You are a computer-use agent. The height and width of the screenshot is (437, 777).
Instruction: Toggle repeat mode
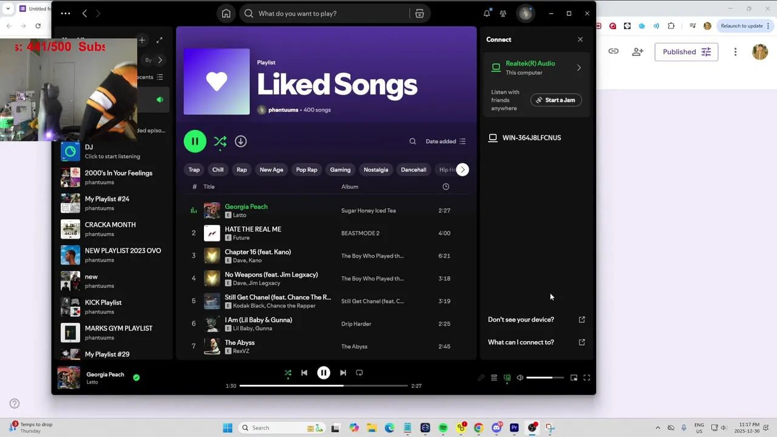coord(359,373)
